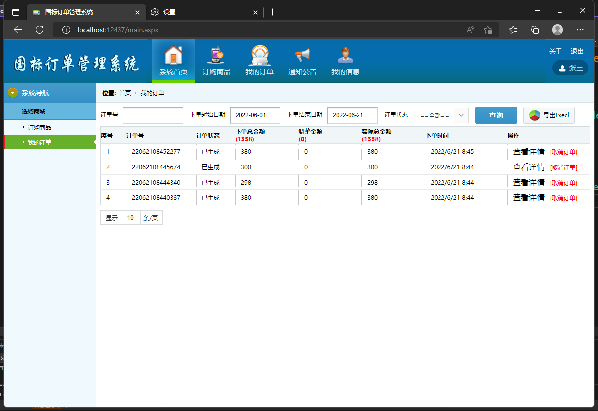
Task: Reload the page with refresh icon
Action: [x=40, y=30]
